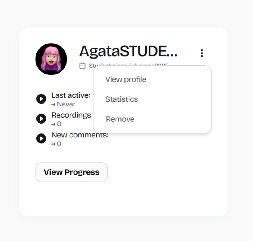
Task: Select View profile from the menu
Action: tap(126, 79)
